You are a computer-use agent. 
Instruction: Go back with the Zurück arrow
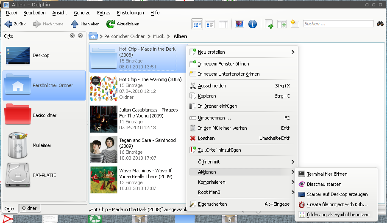15,24
